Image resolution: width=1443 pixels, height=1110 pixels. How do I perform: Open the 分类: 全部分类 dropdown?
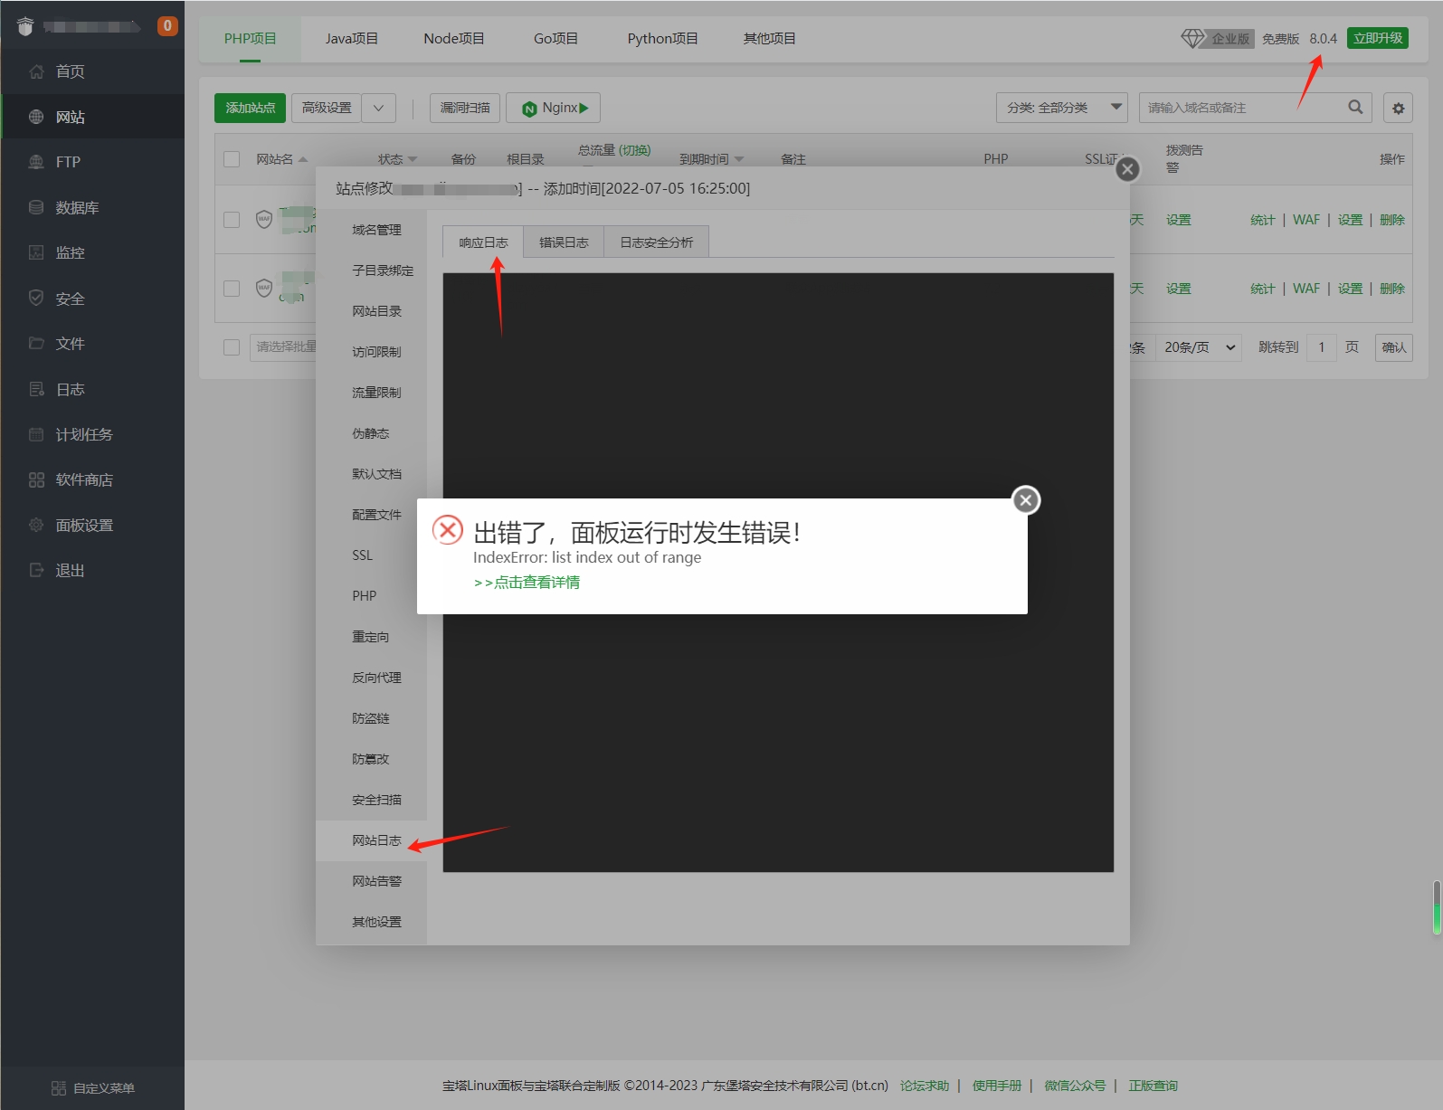(x=1061, y=108)
